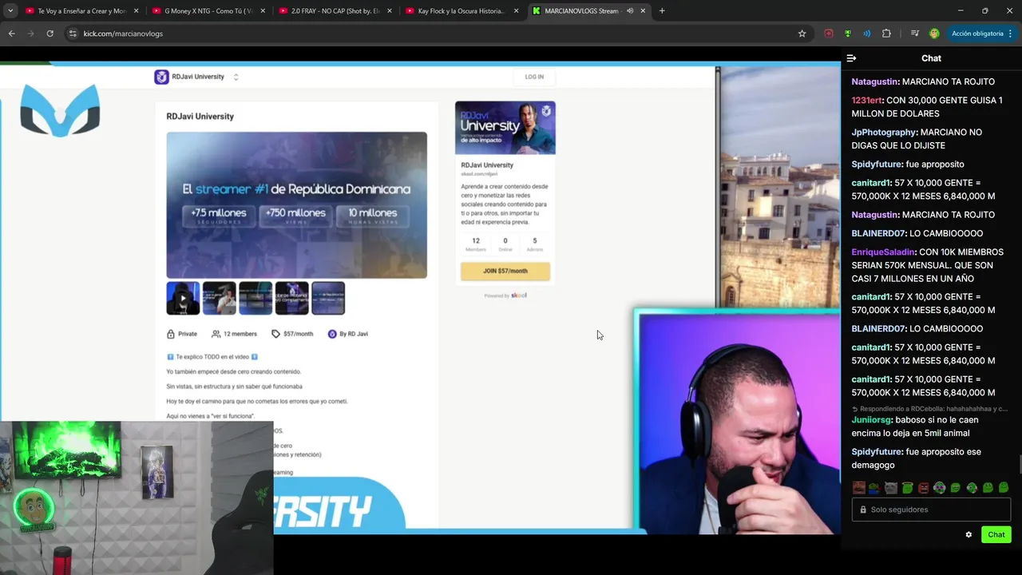Open 1231ert's chat profile
Viewport: 1022px width, 575px height.
(x=866, y=101)
